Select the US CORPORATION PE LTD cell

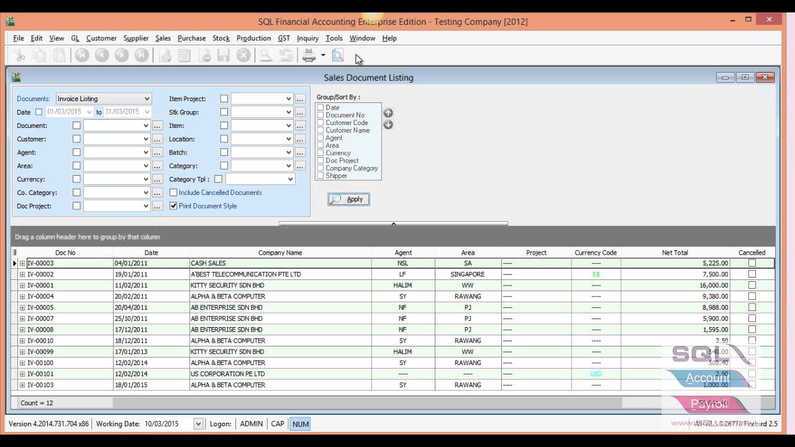pos(280,374)
